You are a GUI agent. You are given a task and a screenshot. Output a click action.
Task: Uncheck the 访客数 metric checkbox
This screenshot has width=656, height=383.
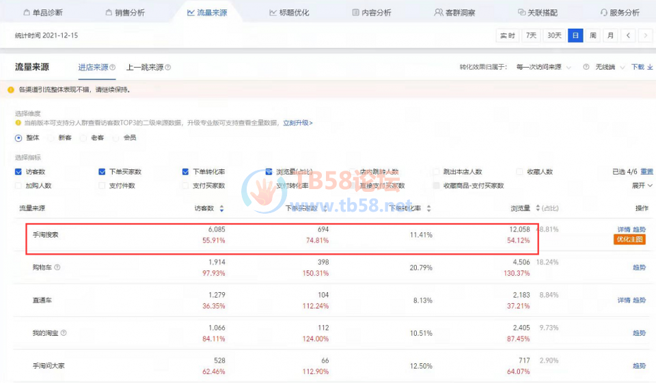18,172
